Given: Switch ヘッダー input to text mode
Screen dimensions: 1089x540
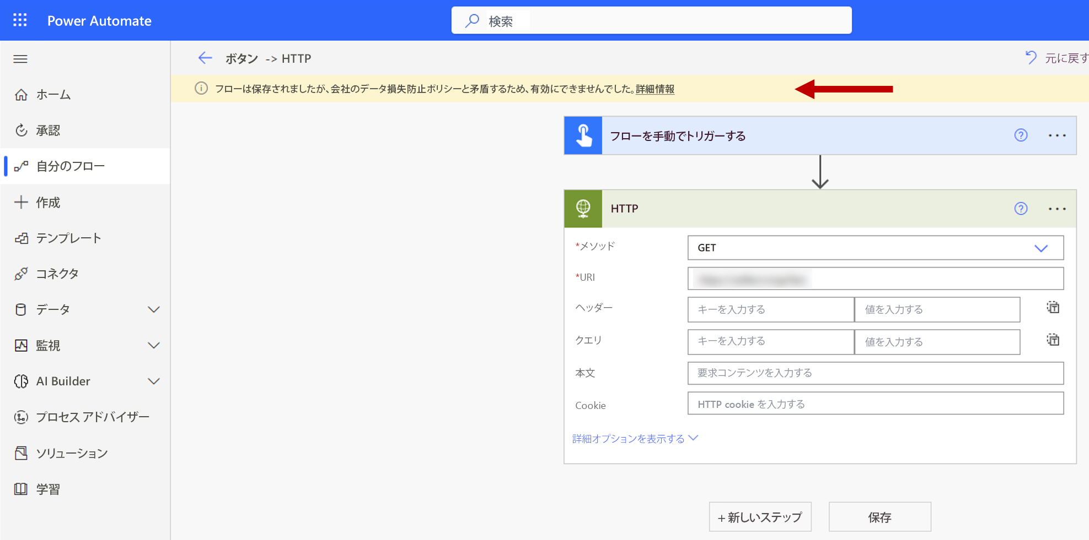Looking at the screenshot, I should pyautogui.click(x=1053, y=308).
